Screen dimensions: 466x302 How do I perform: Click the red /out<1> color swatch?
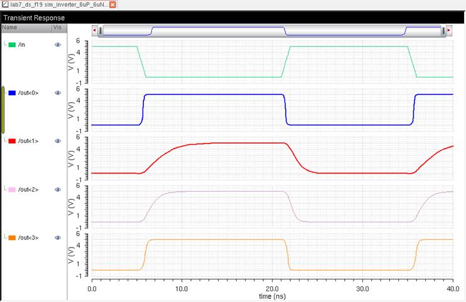click(x=12, y=141)
